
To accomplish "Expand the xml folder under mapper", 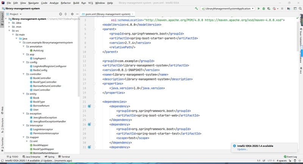I will tap(27, 141).
